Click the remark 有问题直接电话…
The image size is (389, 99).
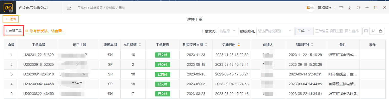click(x=343, y=84)
